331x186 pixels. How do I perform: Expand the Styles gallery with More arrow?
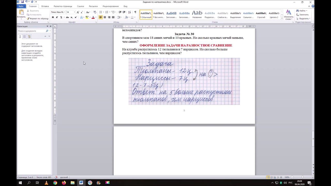click(282, 18)
